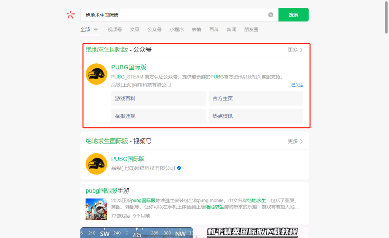
Task: Expand 更多 for 绝地求生国际版 公众号 results
Action: pos(293,50)
